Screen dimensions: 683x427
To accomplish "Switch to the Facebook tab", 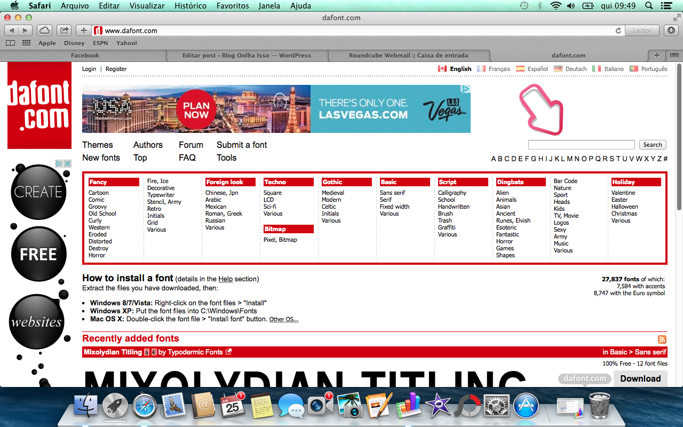I will tap(85, 56).
